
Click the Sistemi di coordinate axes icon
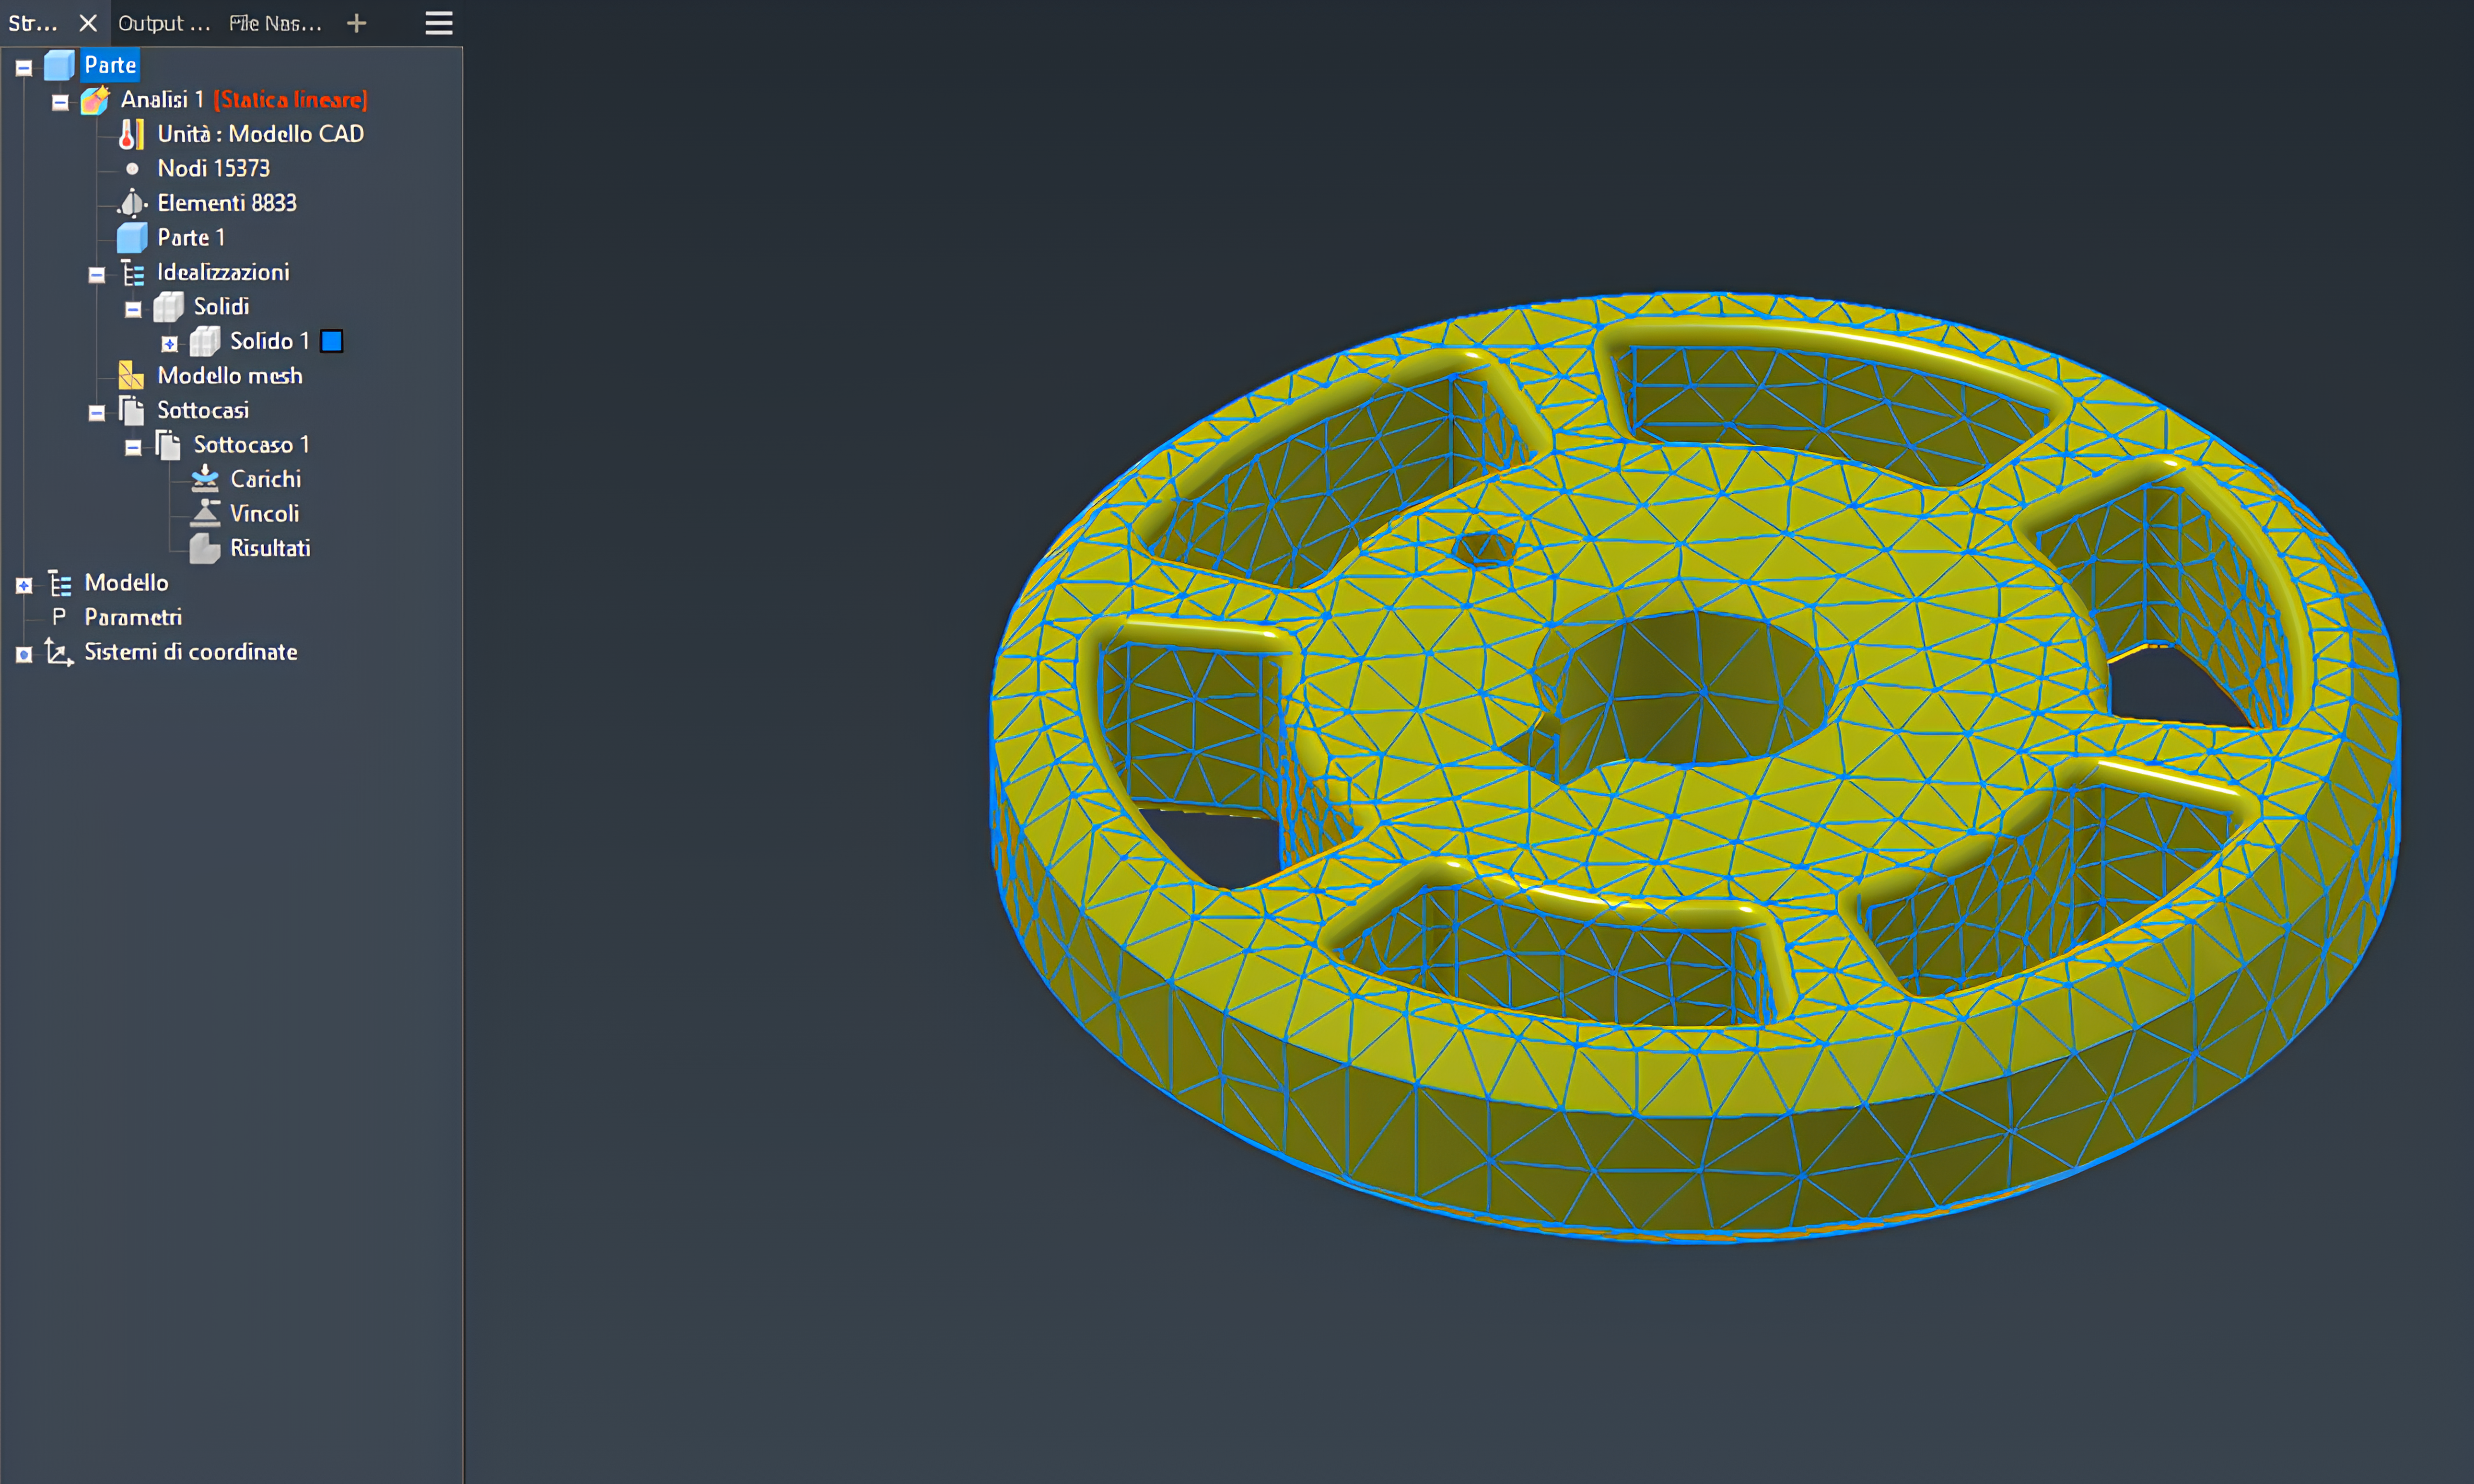(x=59, y=652)
